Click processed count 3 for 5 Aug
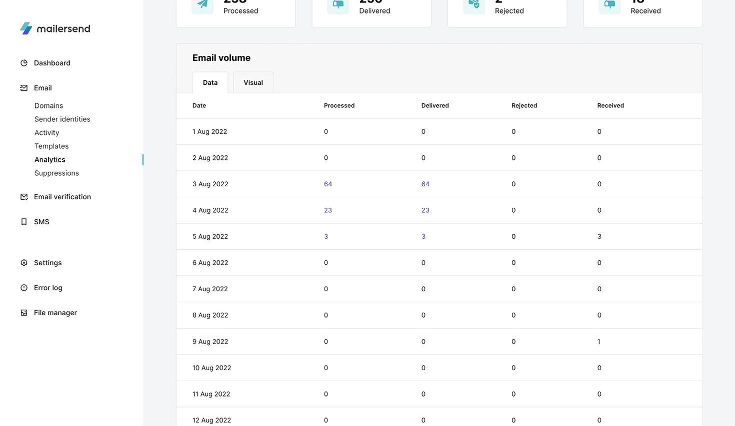735x426 pixels. point(326,237)
